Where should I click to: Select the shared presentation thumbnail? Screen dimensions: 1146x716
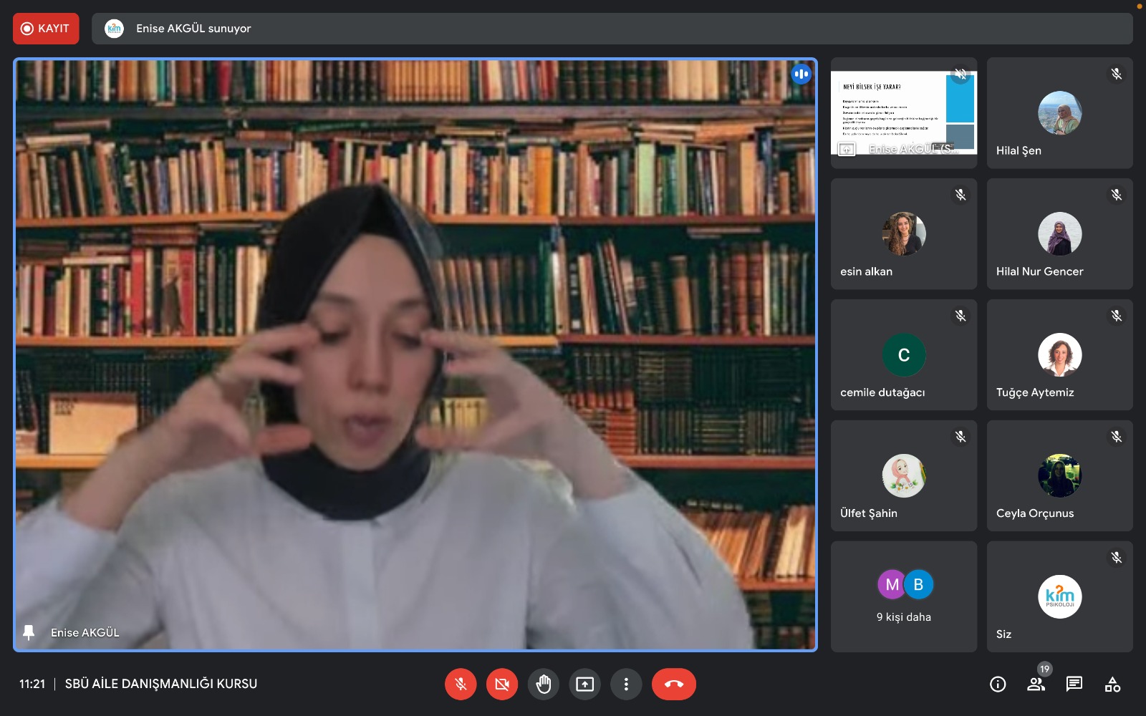pyautogui.click(x=903, y=112)
